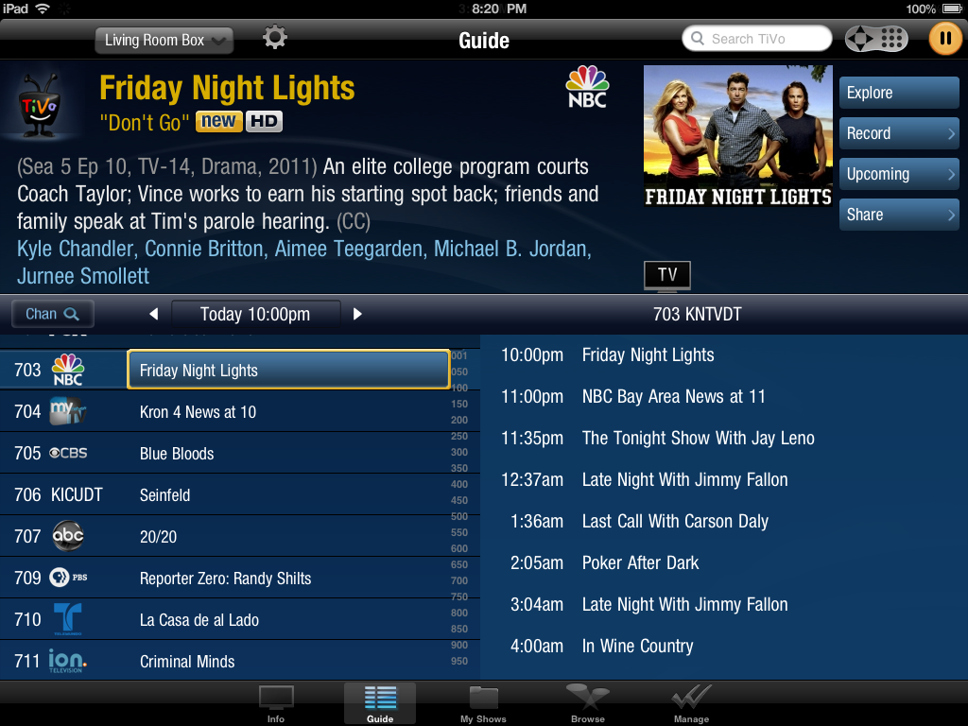Switch to the My Shows tab

point(483,703)
